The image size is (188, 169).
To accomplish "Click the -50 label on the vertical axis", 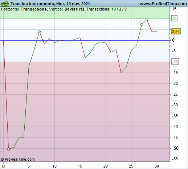I will [175, 148].
